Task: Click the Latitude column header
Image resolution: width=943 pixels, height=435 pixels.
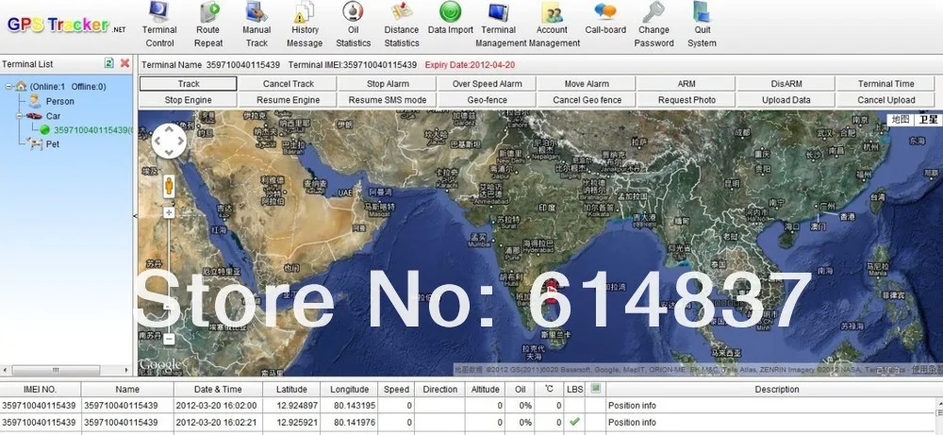Action: pos(291,390)
